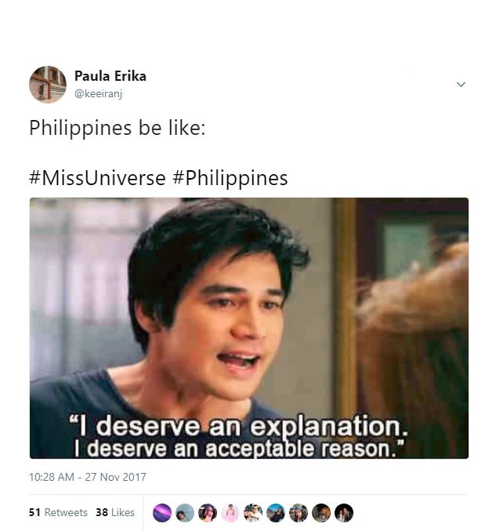
Task: Enlarge the attached meme image
Action: point(249,328)
